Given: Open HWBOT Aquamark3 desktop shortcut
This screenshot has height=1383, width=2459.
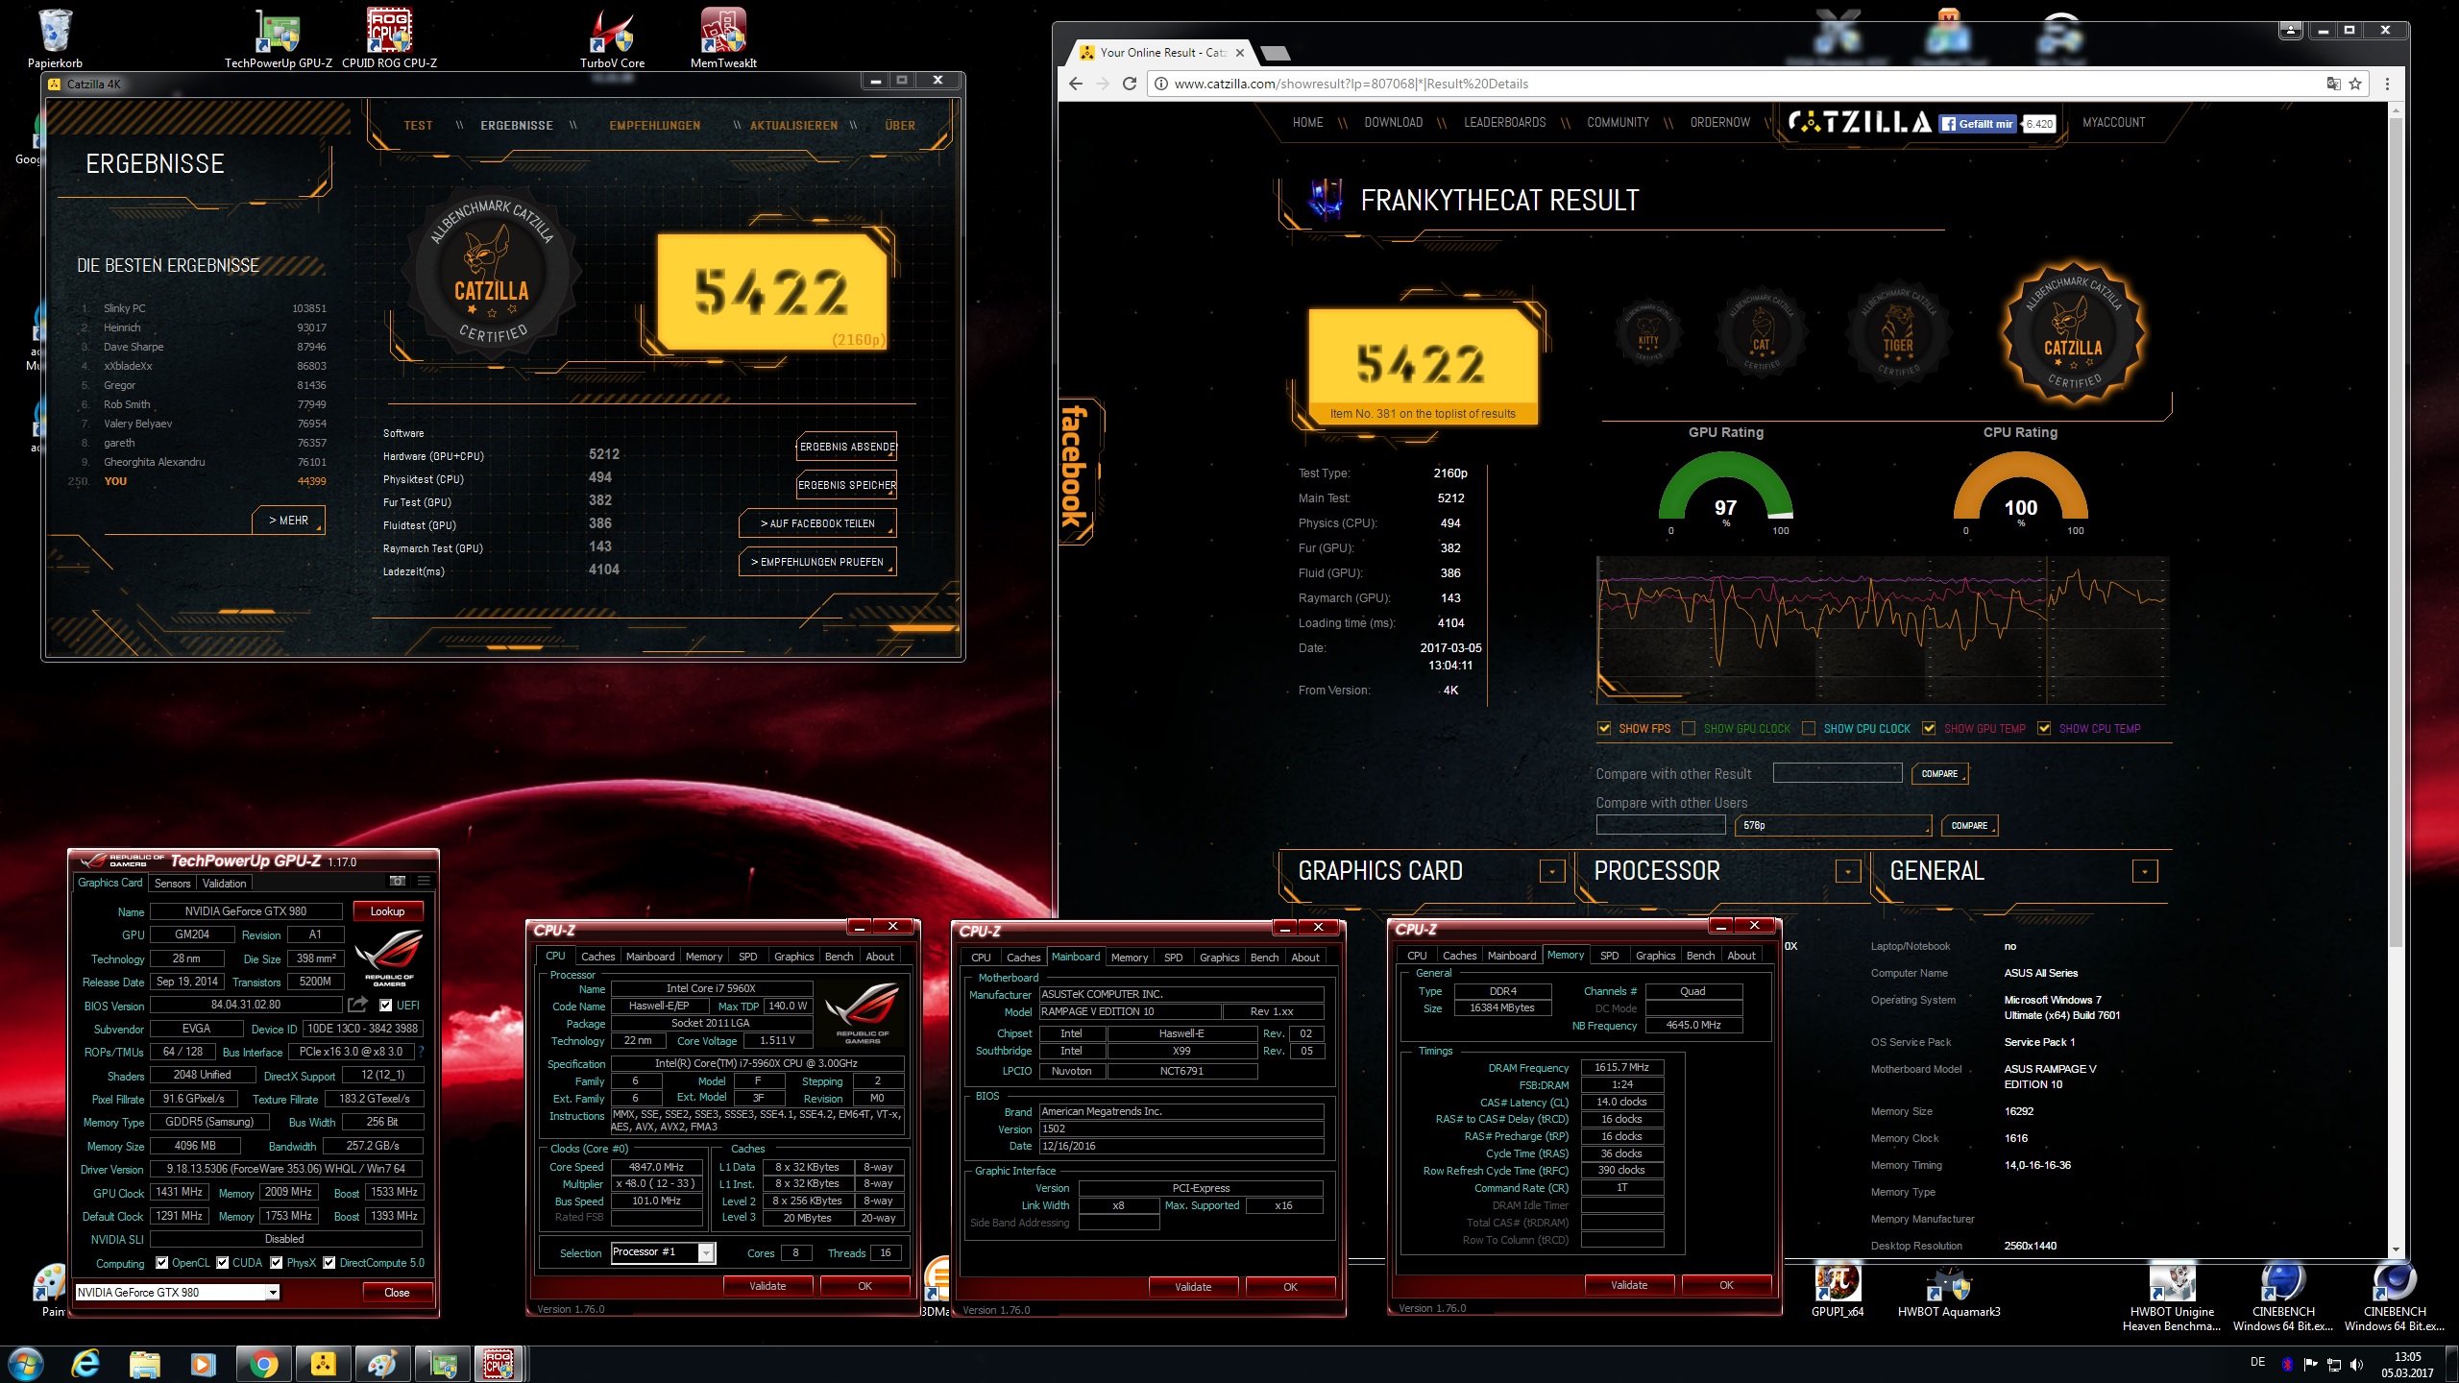Looking at the screenshot, I should click(x=1948, y=1290).
